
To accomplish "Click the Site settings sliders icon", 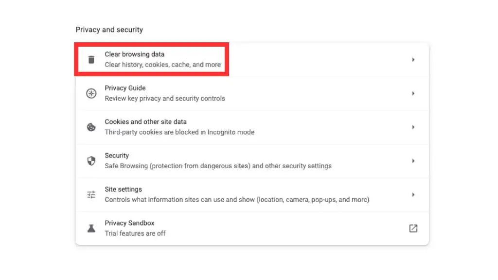I will [x=91, y=195].
